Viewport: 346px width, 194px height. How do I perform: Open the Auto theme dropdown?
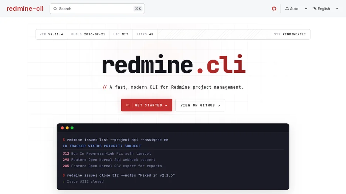tap(296, 8)
